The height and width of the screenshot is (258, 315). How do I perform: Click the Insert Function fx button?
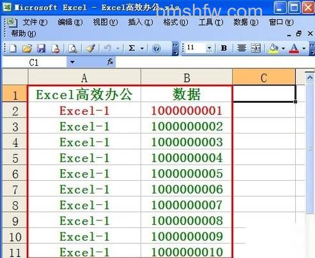[x=110, y=62]
